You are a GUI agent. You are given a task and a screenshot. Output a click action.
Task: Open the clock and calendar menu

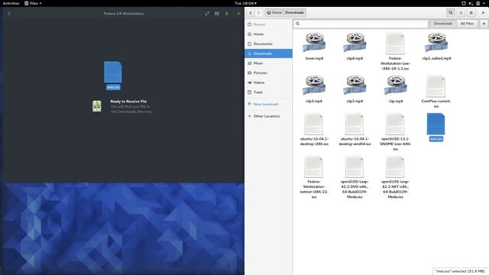point(246,3)
